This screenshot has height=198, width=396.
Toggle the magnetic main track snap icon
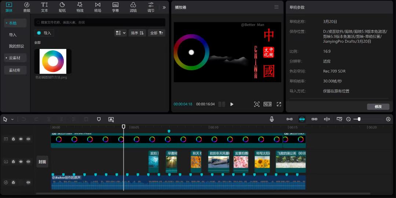click(x=289, y=119)
